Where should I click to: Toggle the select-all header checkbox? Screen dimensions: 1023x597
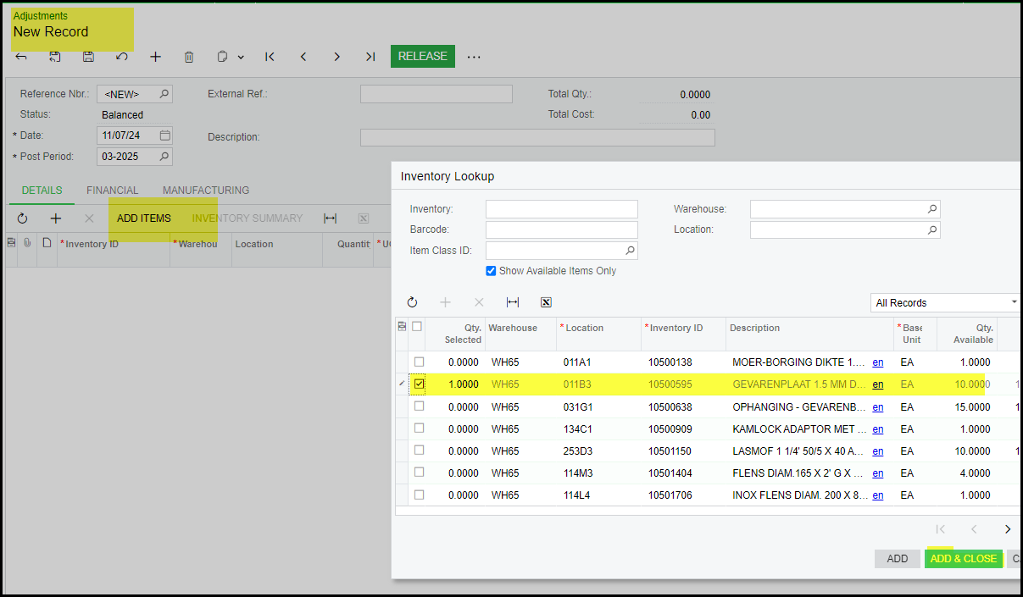point(417,327)
